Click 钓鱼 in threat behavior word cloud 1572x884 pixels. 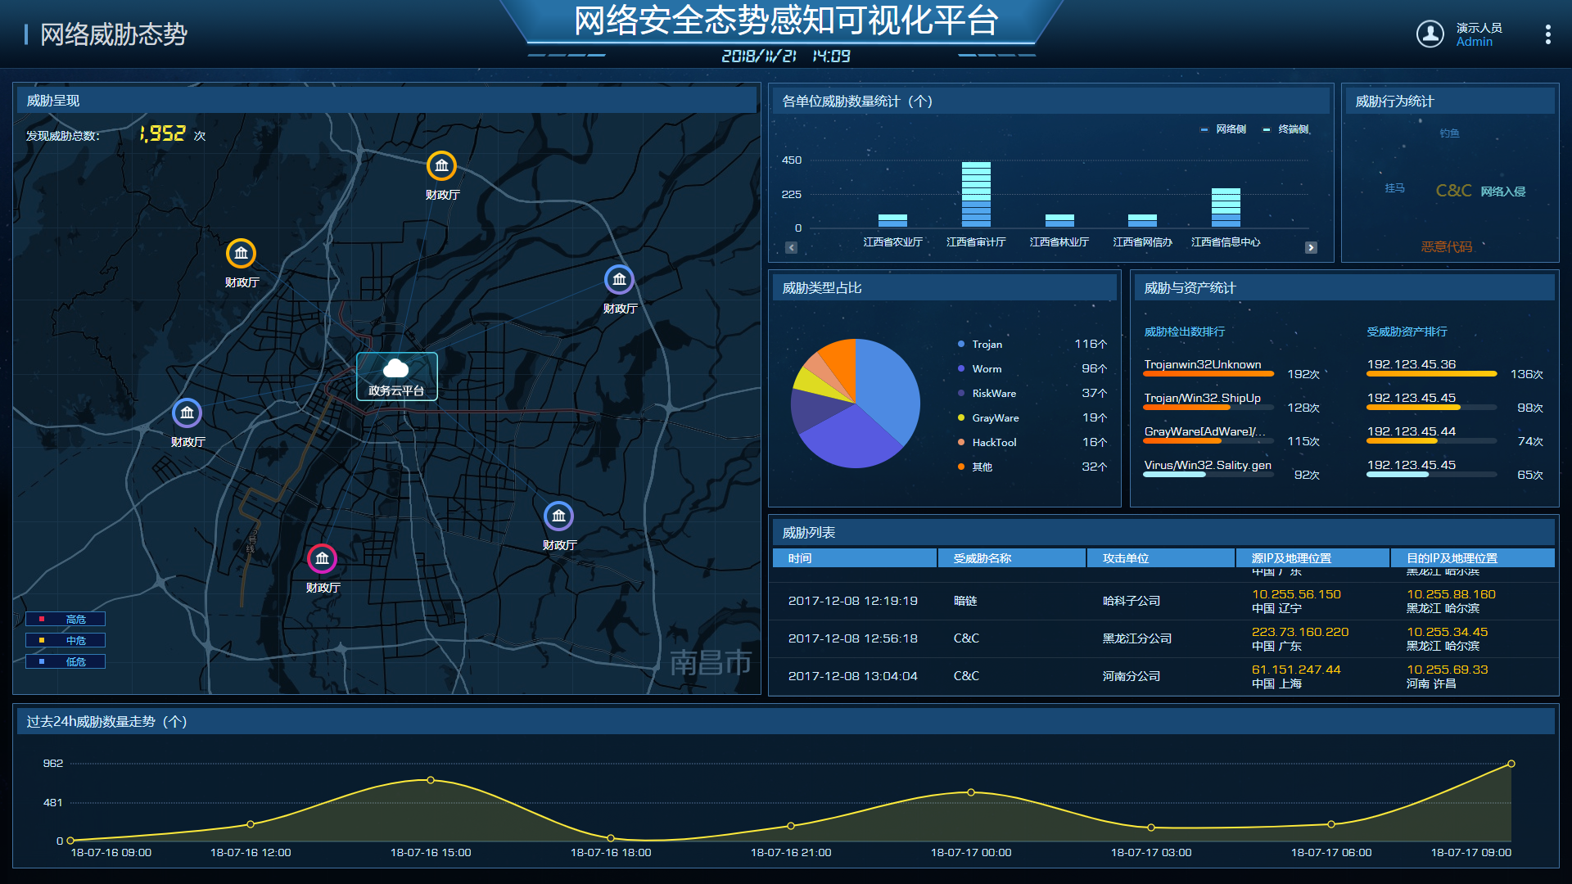pyautogui.click(x=1449, y=133)
